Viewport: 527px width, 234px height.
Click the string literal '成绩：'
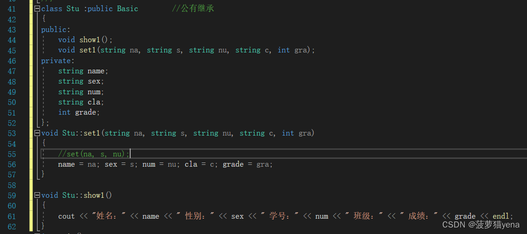[x=419, y=216]
